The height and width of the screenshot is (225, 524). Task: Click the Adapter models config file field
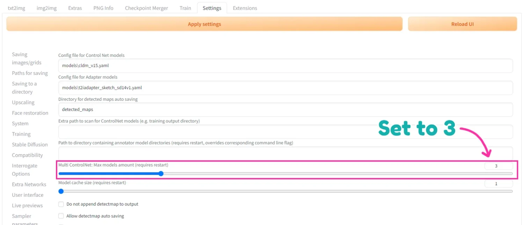285,88
